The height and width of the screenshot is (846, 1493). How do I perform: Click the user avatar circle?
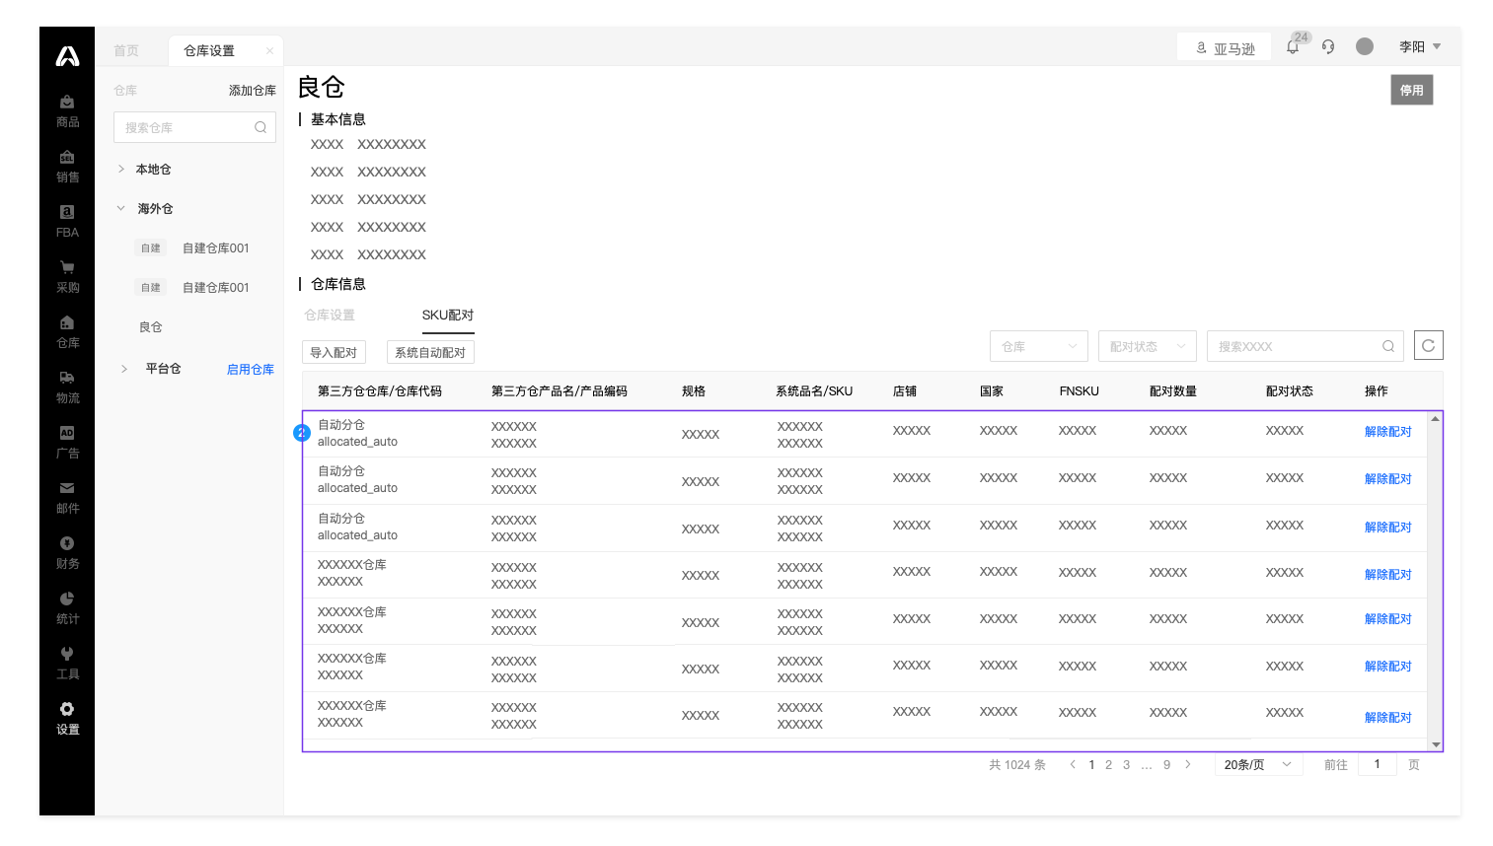click(x=1365, y=46)
